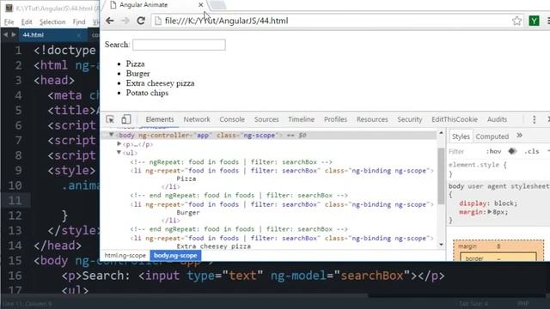Focus the Search text box

coord(179,45)
